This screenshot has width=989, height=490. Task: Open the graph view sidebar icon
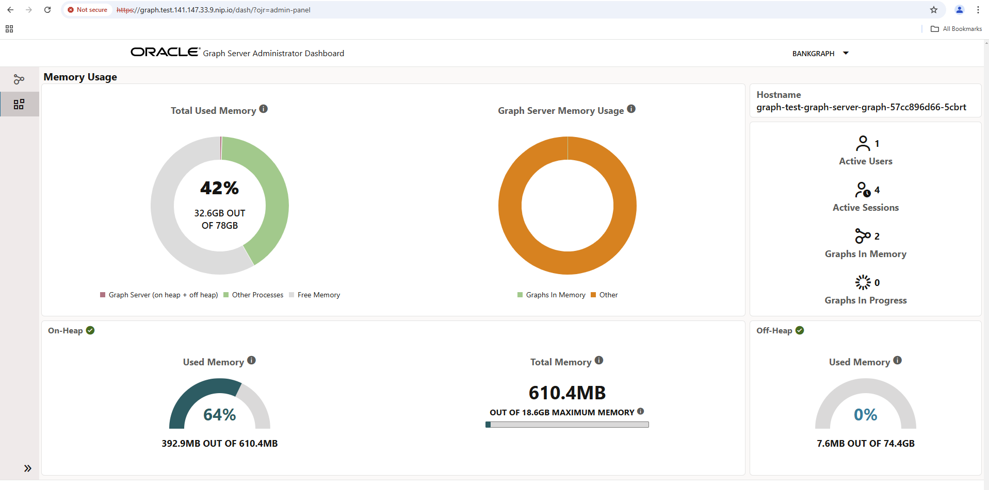[x=19, y=79]
